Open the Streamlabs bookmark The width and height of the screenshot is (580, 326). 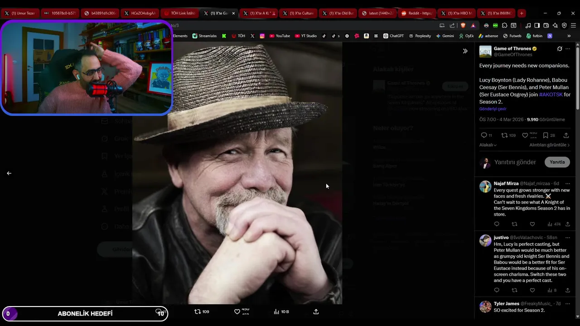click(204, 36)
